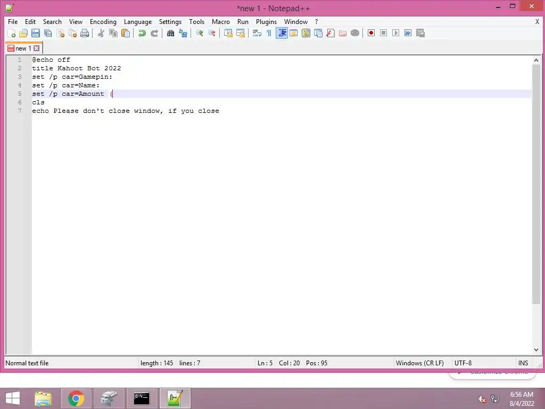Show the Document Map panel icon
545x409 pixels.
(x=306, y=33)
